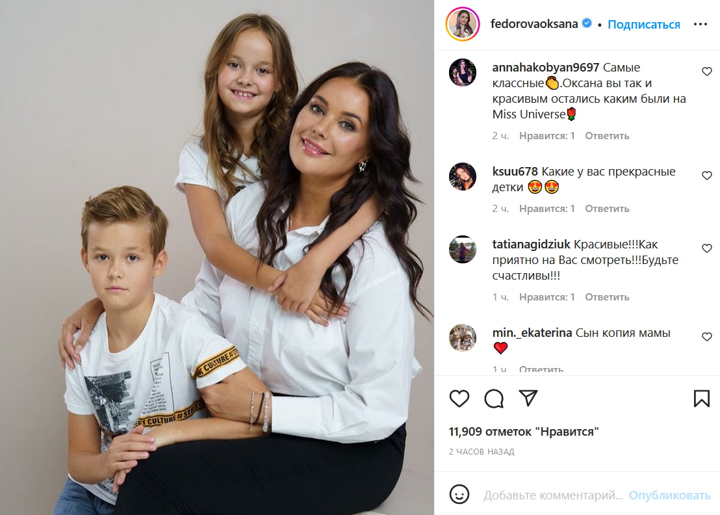The height and width of the screenshot is (515, 720).
Task: Like the post with the heart icon
Action: (x=459, y=399)
